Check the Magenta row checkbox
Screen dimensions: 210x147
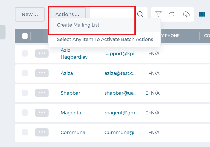(x=25, y=113)
